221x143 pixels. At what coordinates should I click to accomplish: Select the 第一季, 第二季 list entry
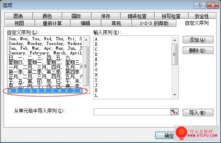point(45,72)
